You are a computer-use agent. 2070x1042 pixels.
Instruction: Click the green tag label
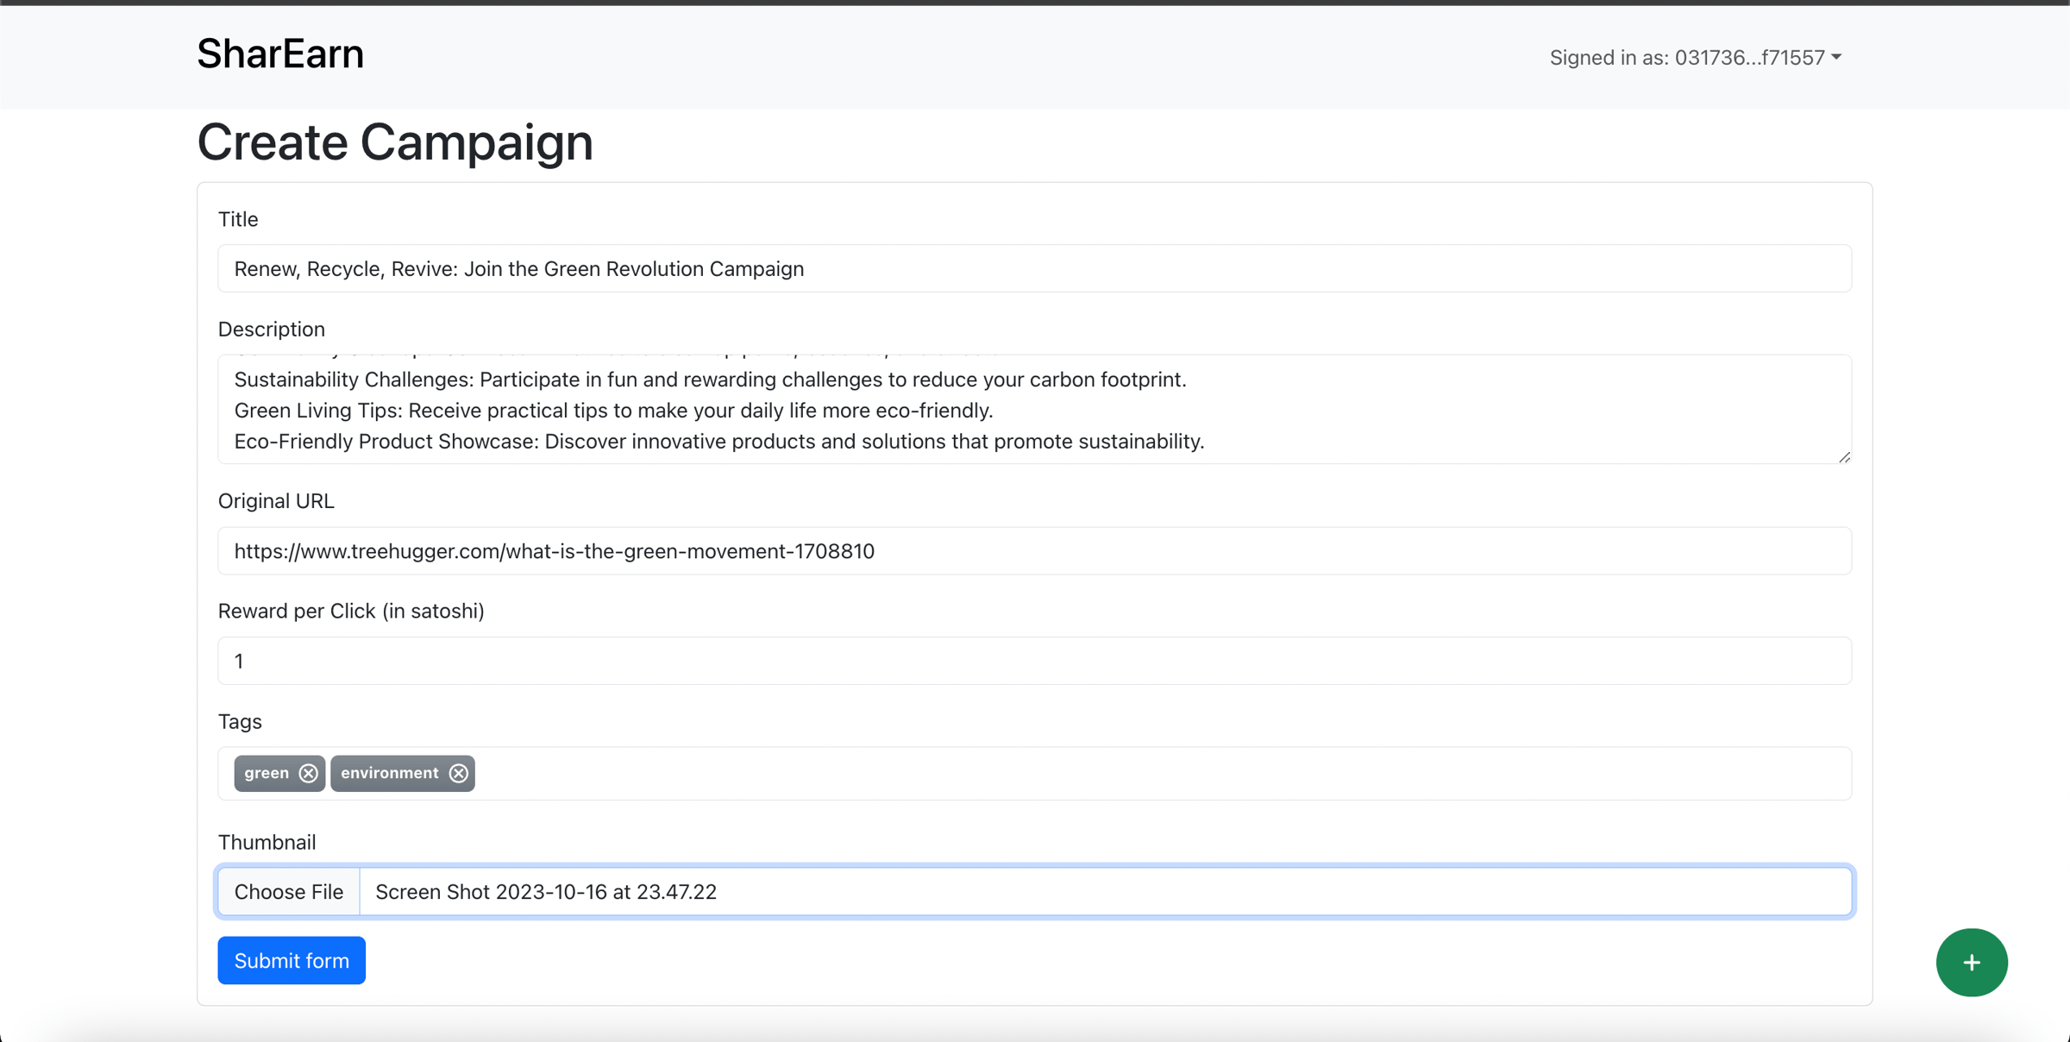[267, 773]
